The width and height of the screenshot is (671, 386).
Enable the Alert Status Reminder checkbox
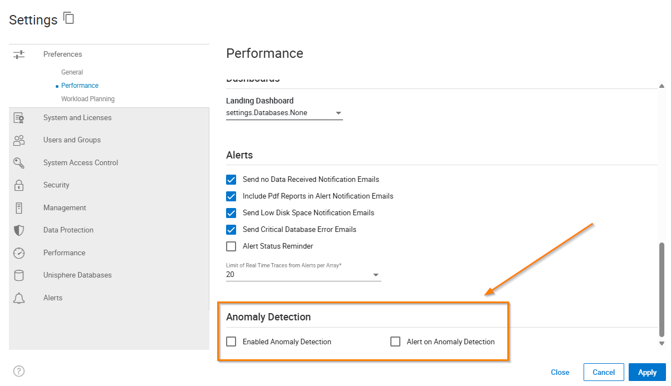(x=231, y=246)
